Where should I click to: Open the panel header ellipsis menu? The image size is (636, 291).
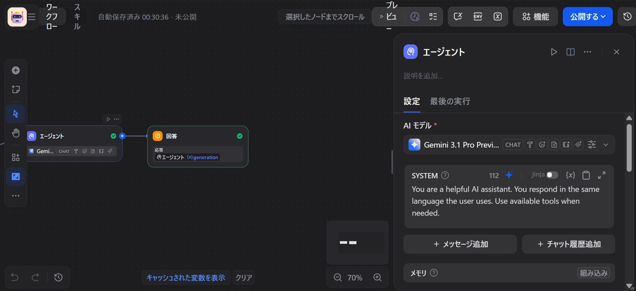click(x=587, y=52)
